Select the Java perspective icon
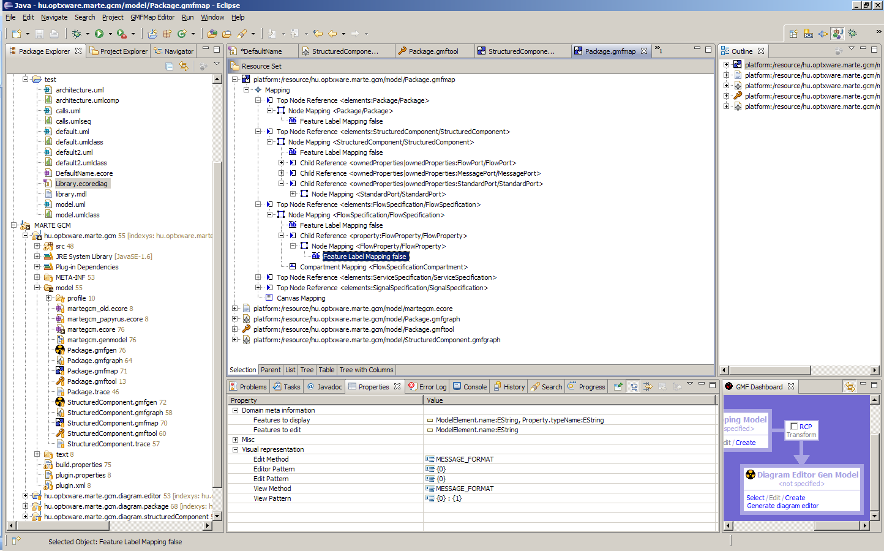 837,34
